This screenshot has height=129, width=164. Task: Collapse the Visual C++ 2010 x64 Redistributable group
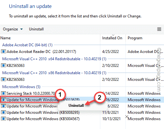pos(54,59)
